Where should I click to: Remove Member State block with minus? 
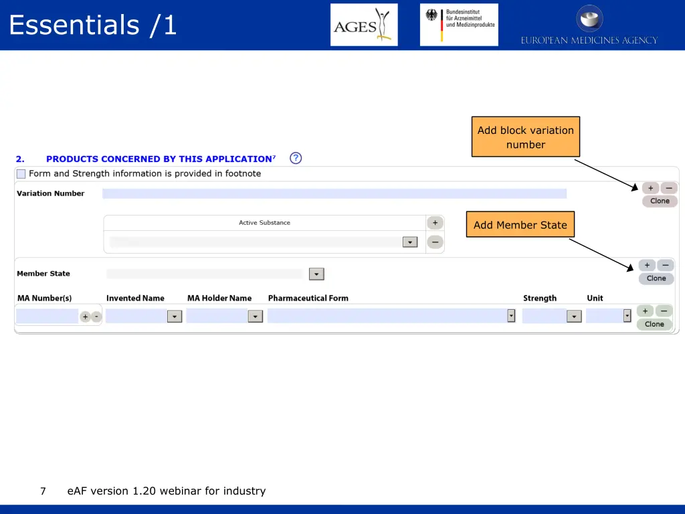[x=666, y=265]
